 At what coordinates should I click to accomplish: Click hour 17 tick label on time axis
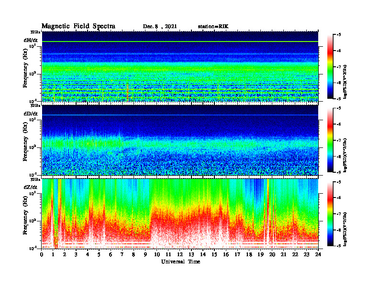point(237,254)
